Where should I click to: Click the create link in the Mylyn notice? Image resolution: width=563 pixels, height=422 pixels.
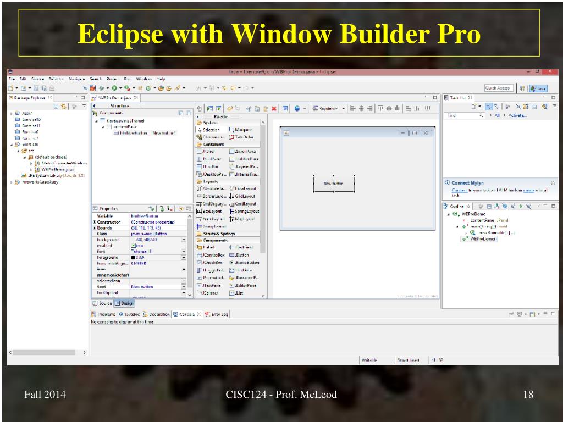(529, 190)
